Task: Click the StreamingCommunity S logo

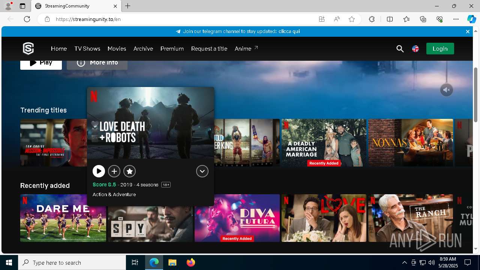Action: point(28,48)
